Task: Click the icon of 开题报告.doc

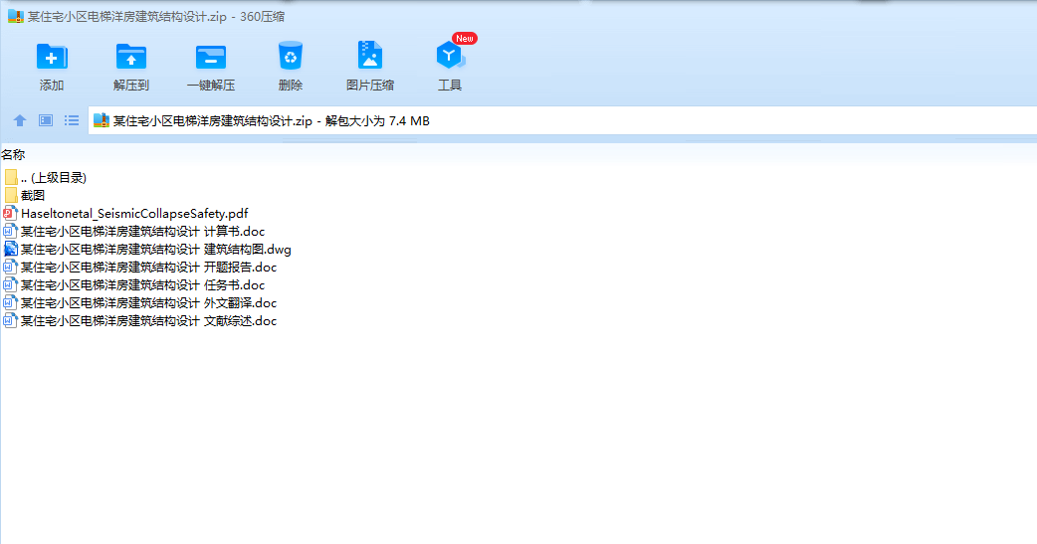Action: point(10,267)
